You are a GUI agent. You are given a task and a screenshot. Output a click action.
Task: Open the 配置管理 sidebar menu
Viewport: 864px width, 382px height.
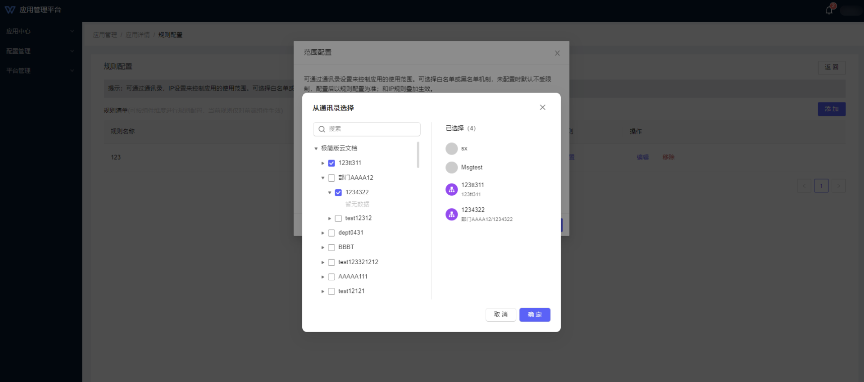click(39, 51)
